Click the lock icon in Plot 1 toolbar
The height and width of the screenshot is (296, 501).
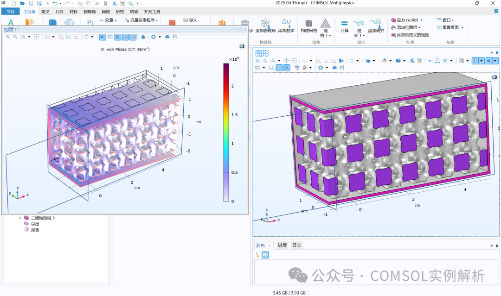click(x=143, y=37)
